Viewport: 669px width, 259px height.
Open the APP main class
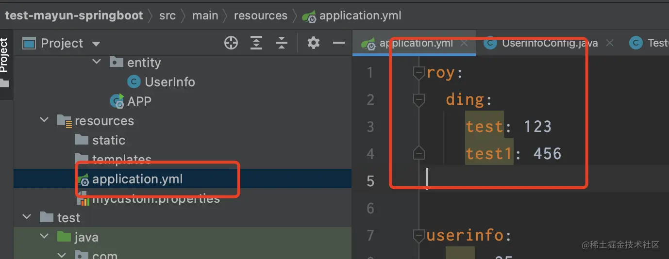139,101
